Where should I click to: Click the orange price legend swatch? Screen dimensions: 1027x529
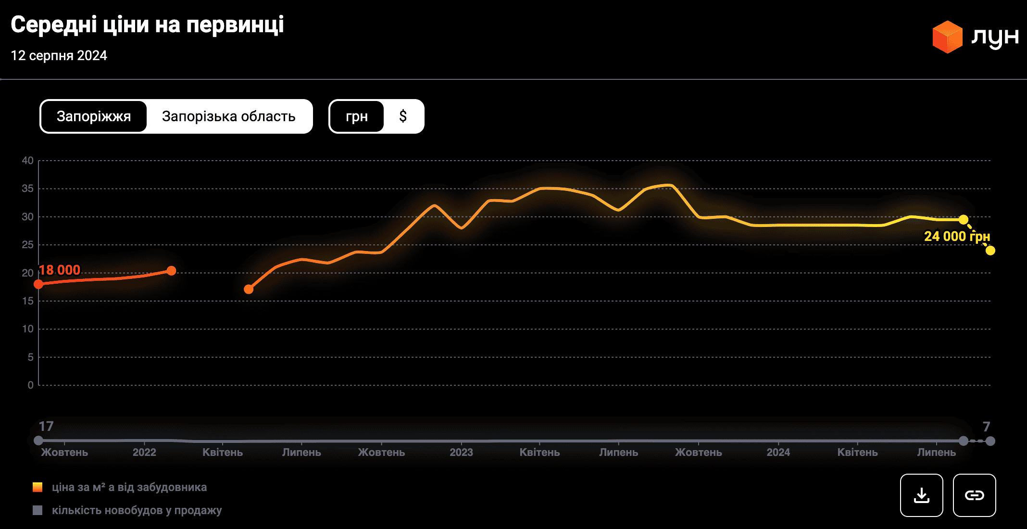tap(38, 487)
